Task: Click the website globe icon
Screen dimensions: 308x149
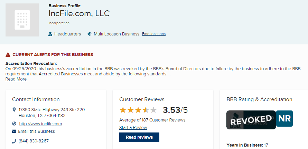Action: [14, 124]
